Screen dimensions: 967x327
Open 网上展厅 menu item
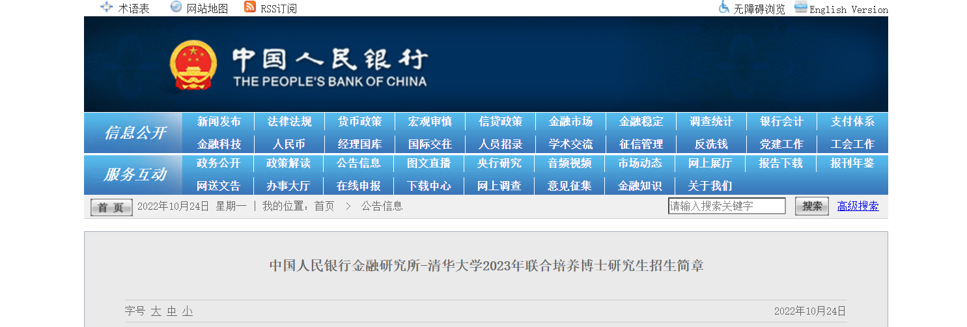pyautogui.click(x=711, y=163)
